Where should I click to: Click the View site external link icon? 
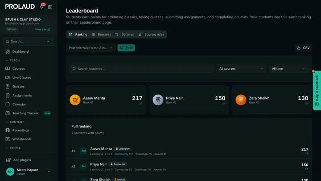[x=49, y=29]
